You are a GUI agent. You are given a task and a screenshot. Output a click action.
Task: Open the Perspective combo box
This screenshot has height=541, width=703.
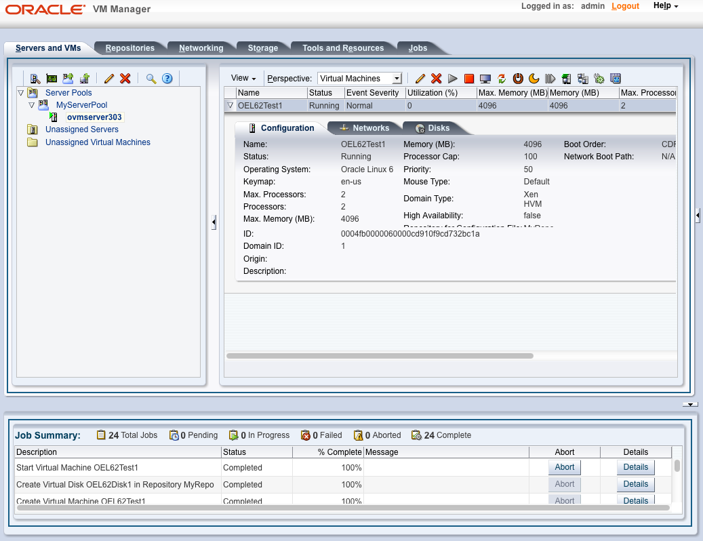click(359, 79)
